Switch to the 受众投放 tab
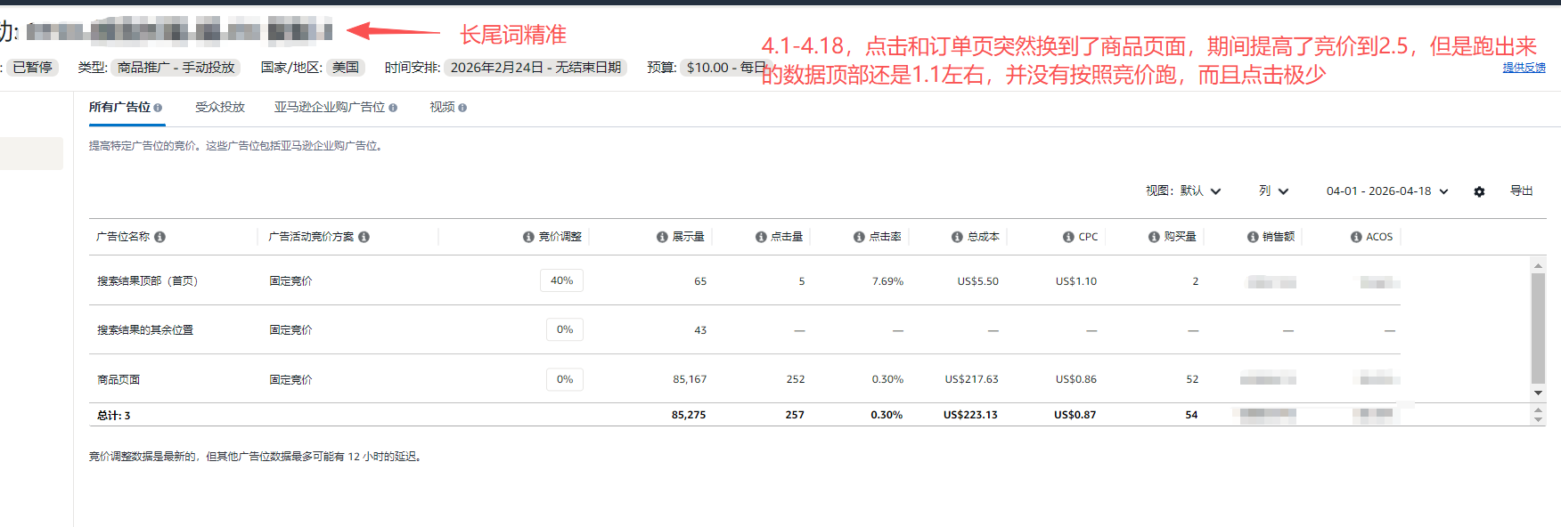This screenshot has height=527, width=1561. (220, 107)
